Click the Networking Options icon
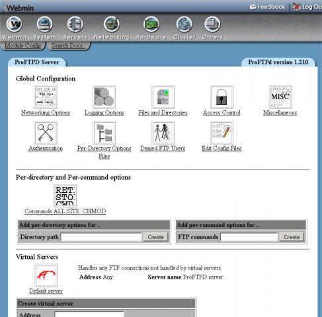The width and height of the screenshot is (322, 317). (46, 97)
